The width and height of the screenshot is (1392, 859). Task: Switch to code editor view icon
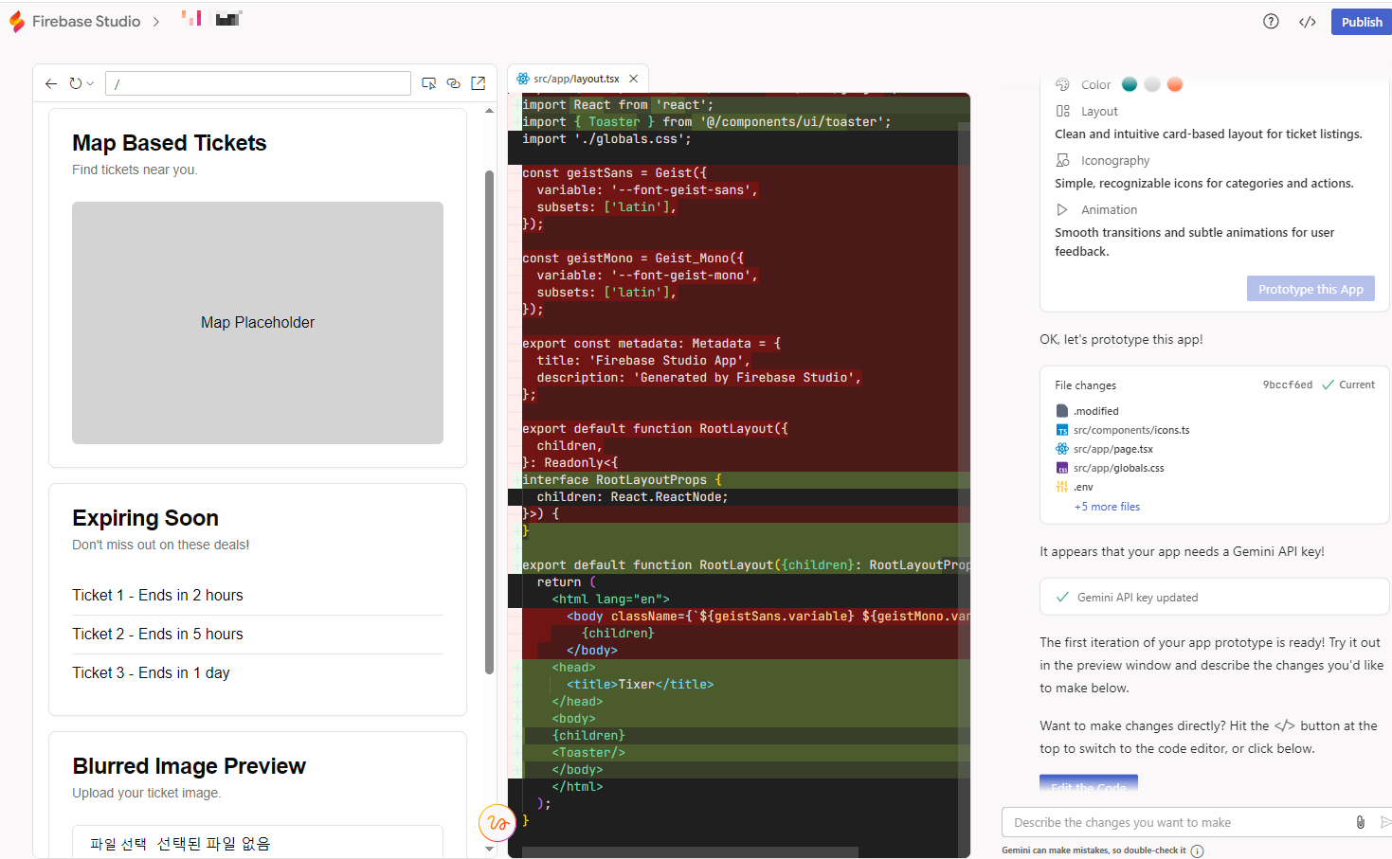pyautogui.click(x=1308, y=22)
